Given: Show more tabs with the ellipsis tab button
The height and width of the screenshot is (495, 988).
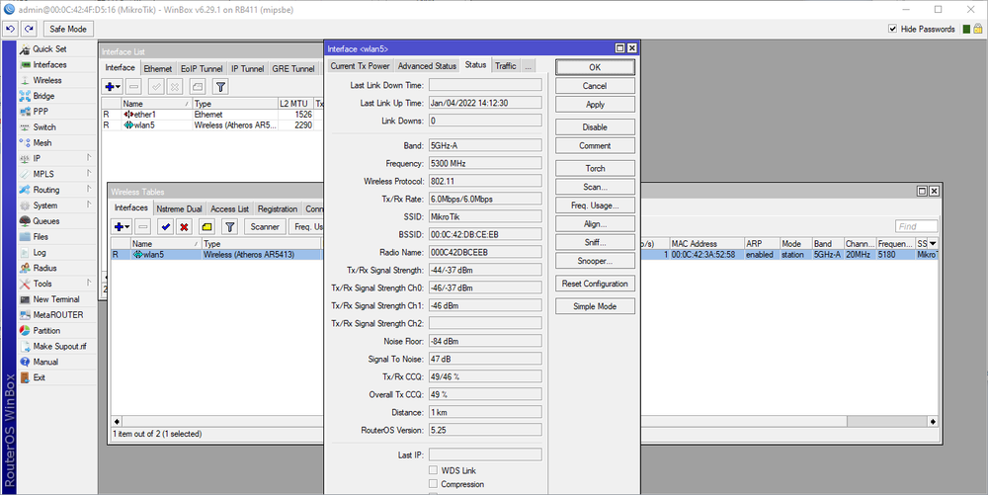Looking at the screenshot, I should pos(529,66).
